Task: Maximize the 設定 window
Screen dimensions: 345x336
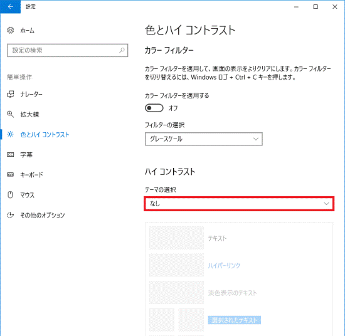Action: pyautogui.click(x=316, y=7)
